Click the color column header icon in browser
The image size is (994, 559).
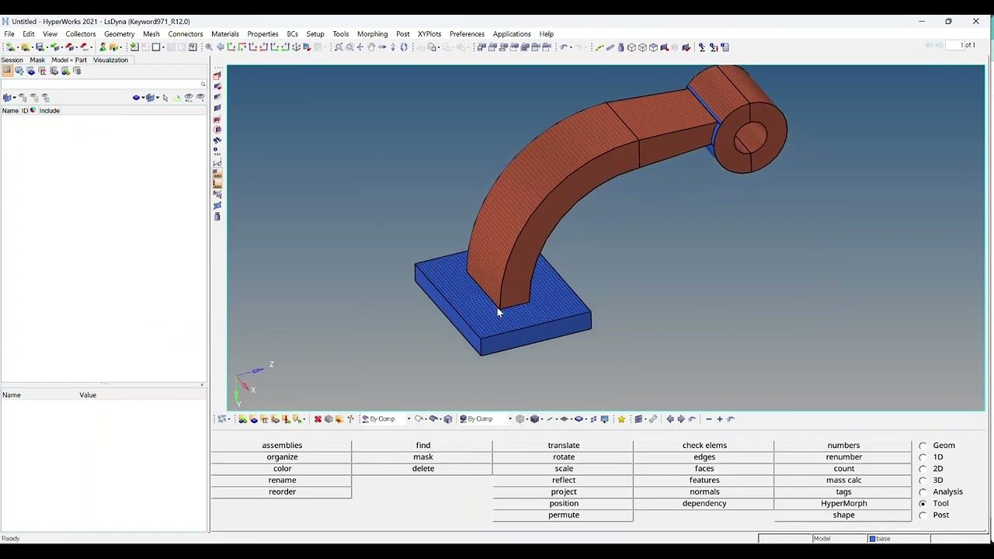coord(33,110)
